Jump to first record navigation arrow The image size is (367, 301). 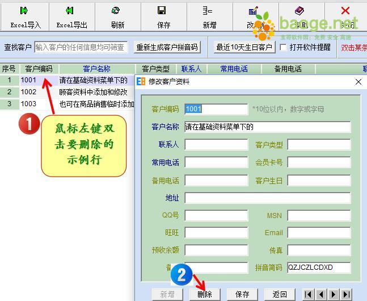click(x=309, y=294)
